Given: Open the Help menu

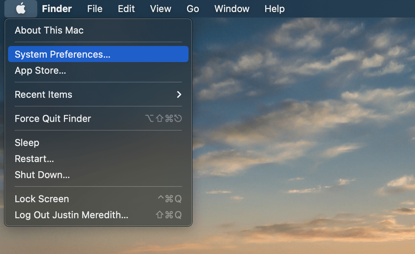Looking at the screenshot, I should tap(274, 8).
